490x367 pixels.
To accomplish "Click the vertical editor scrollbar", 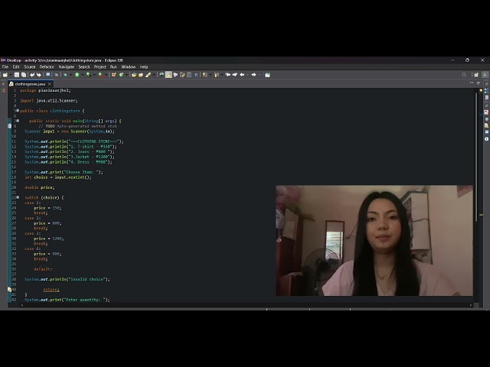I will (476, 156).
